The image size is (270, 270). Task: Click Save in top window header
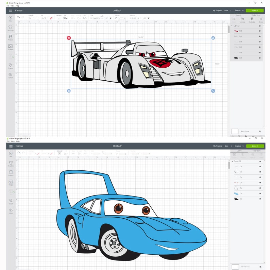(226, 11)
